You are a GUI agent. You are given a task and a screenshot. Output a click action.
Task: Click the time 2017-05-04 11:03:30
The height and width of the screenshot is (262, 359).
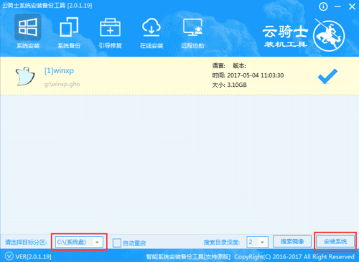click(x=256, y=75)
